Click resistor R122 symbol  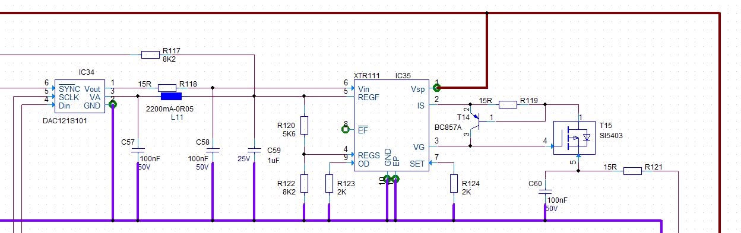[304, 183]
